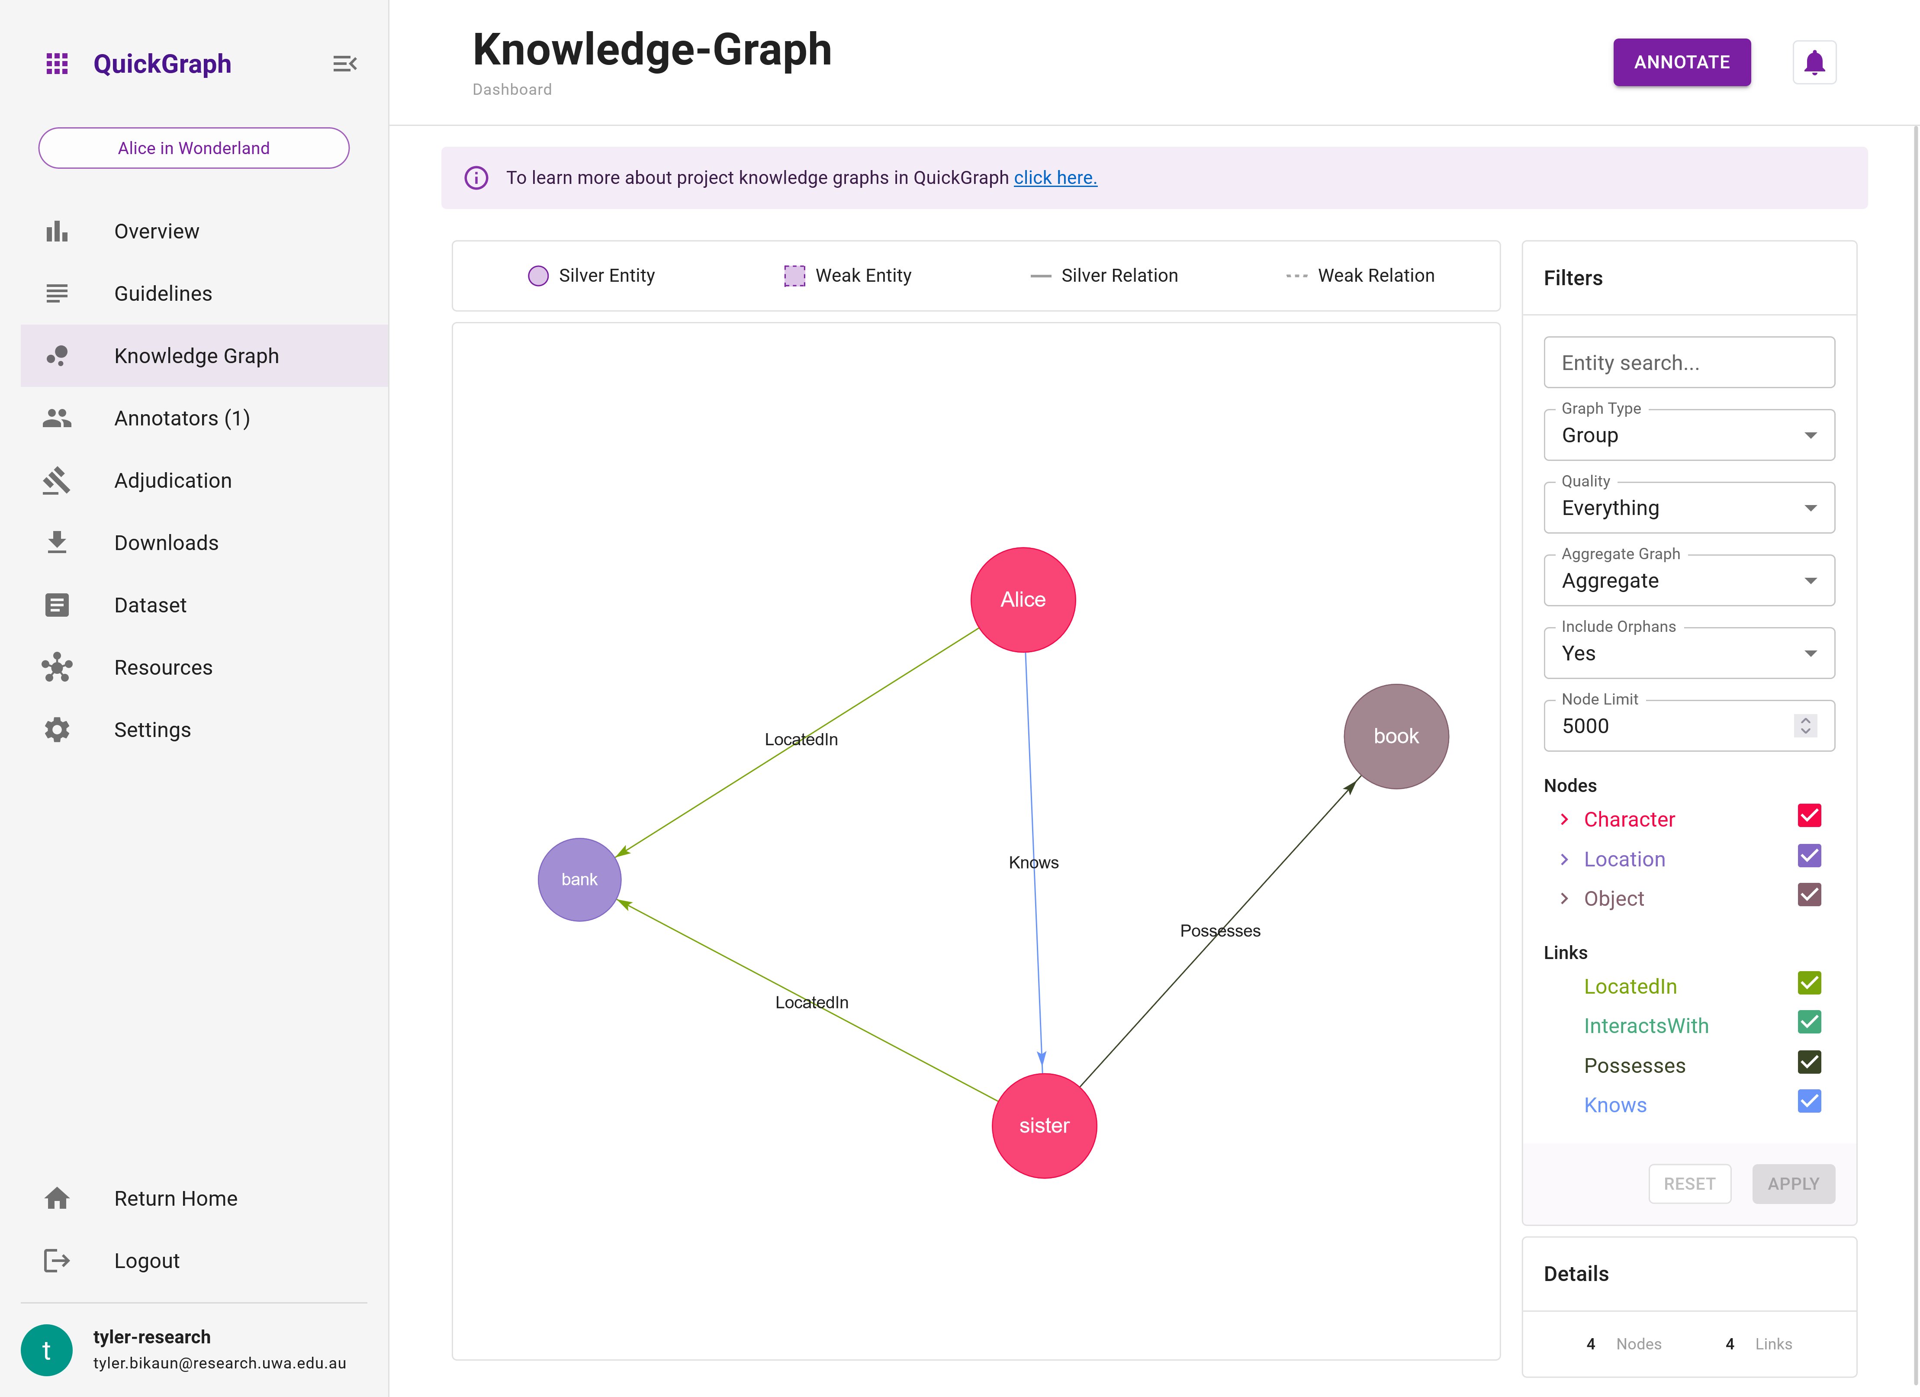The image size is (1920, 1397).
Task: Follow the click here link
Action: tap(1055, 178)
